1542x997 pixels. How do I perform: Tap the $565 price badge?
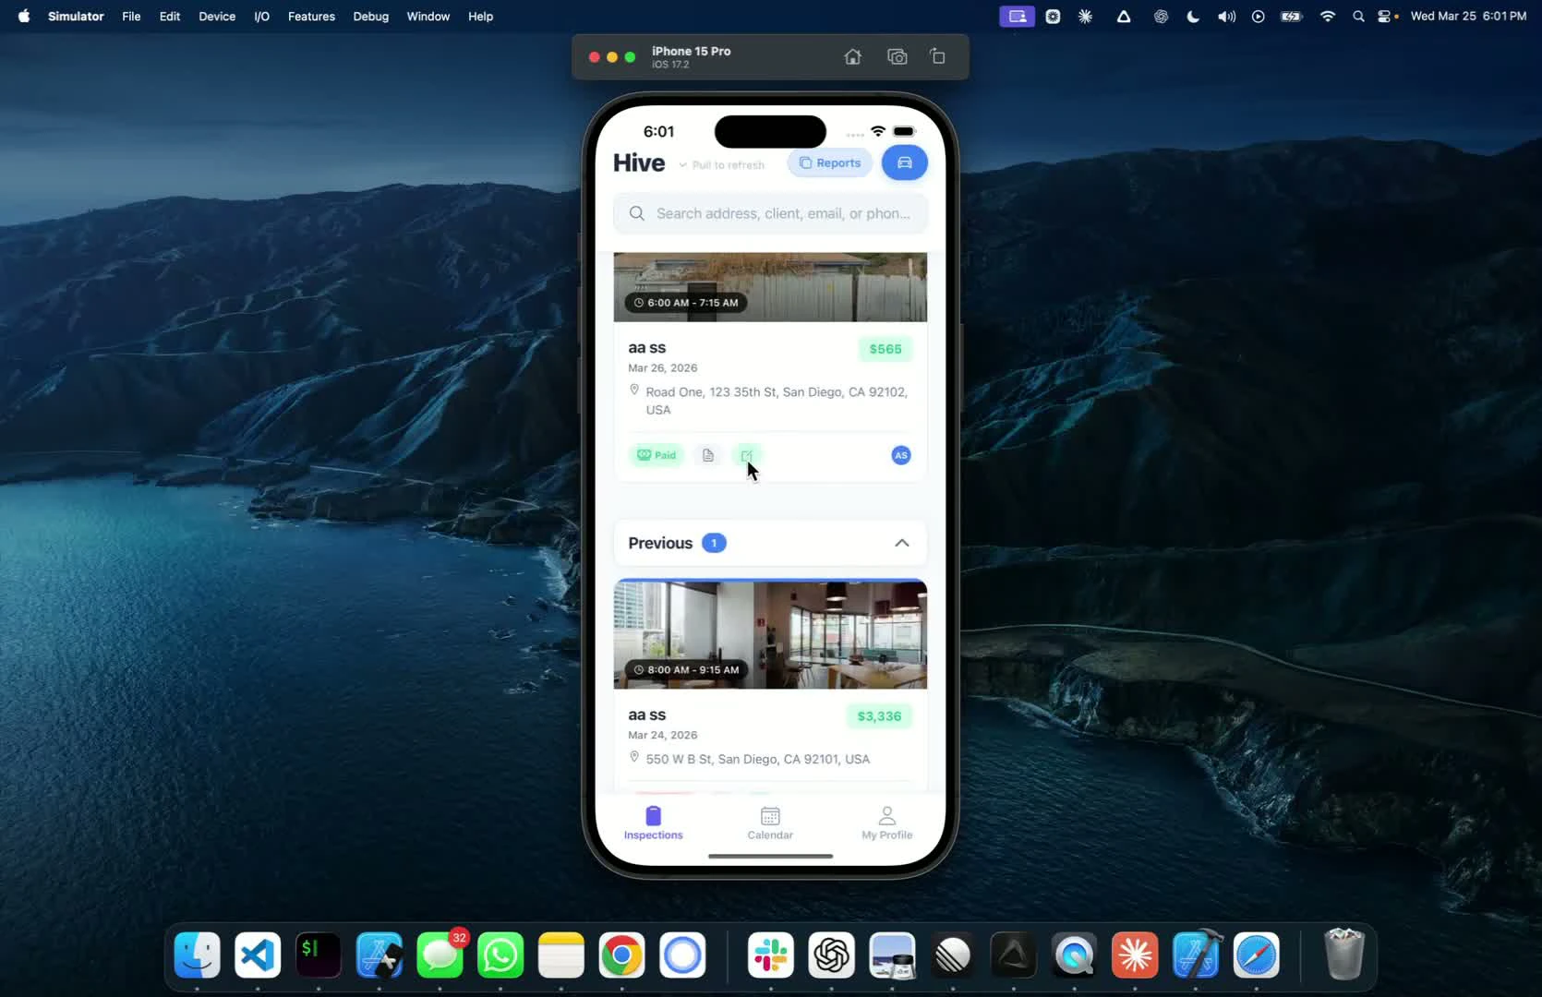885,349
